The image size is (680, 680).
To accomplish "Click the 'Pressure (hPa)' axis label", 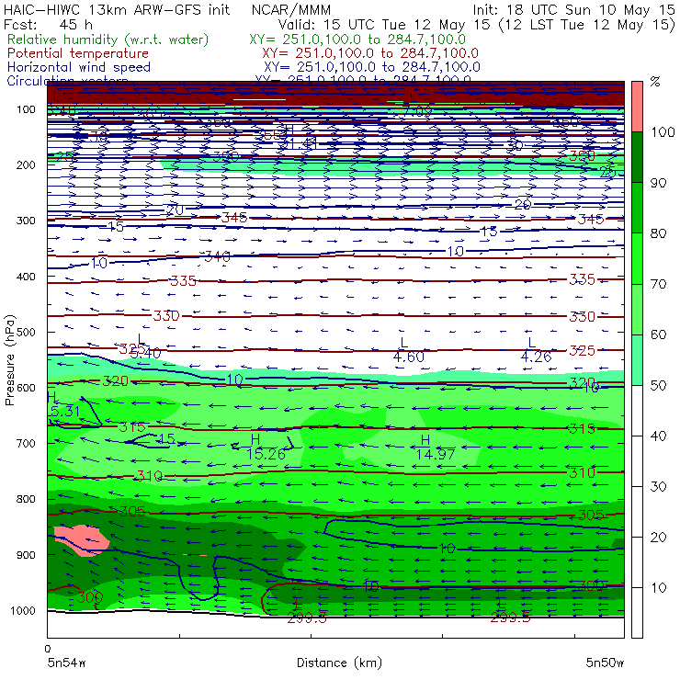I will point(10,360).
